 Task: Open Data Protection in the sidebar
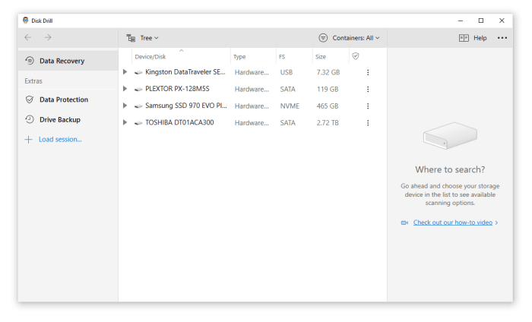[63, 99]
